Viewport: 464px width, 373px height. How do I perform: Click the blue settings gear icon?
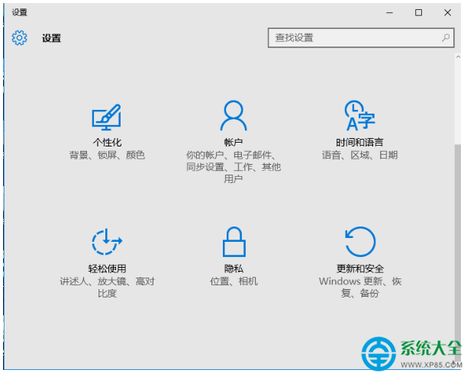20,37
